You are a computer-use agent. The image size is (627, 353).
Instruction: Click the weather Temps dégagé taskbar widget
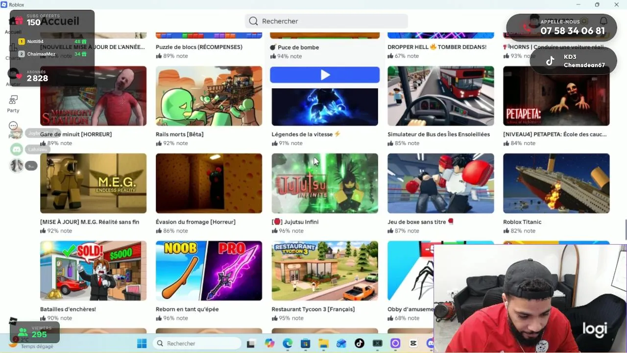pos(32,343)
